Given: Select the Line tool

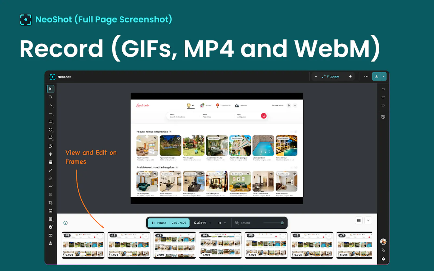Looking at the screenshot, I should [x=50, y=113].
